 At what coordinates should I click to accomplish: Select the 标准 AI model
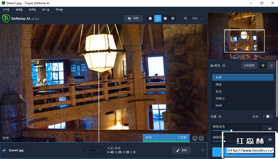pos(243,77)
